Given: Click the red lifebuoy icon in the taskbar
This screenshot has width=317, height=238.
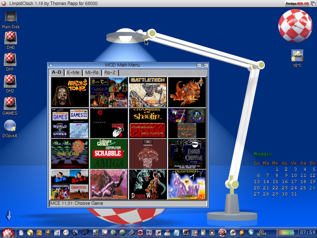Looking at the screenshot, I should click(x=141, y=232).
